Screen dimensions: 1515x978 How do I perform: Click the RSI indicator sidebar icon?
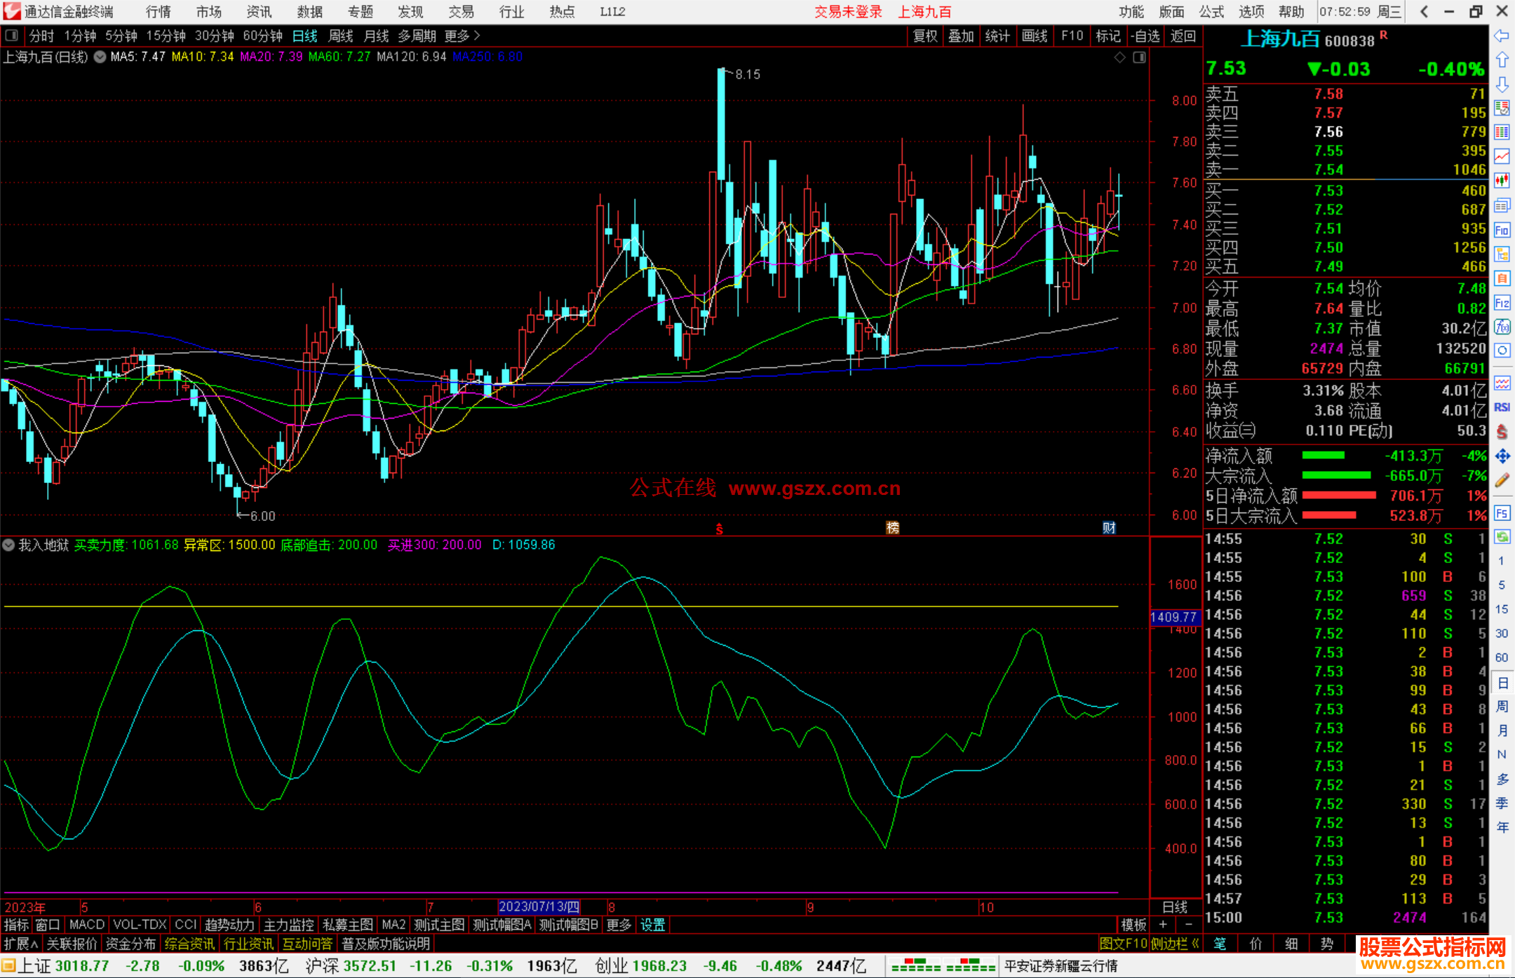click(1502, 407)
